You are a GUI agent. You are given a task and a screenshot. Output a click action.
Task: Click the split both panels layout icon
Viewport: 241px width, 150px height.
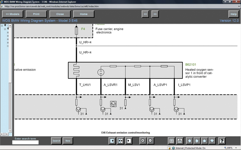point(120,141)
